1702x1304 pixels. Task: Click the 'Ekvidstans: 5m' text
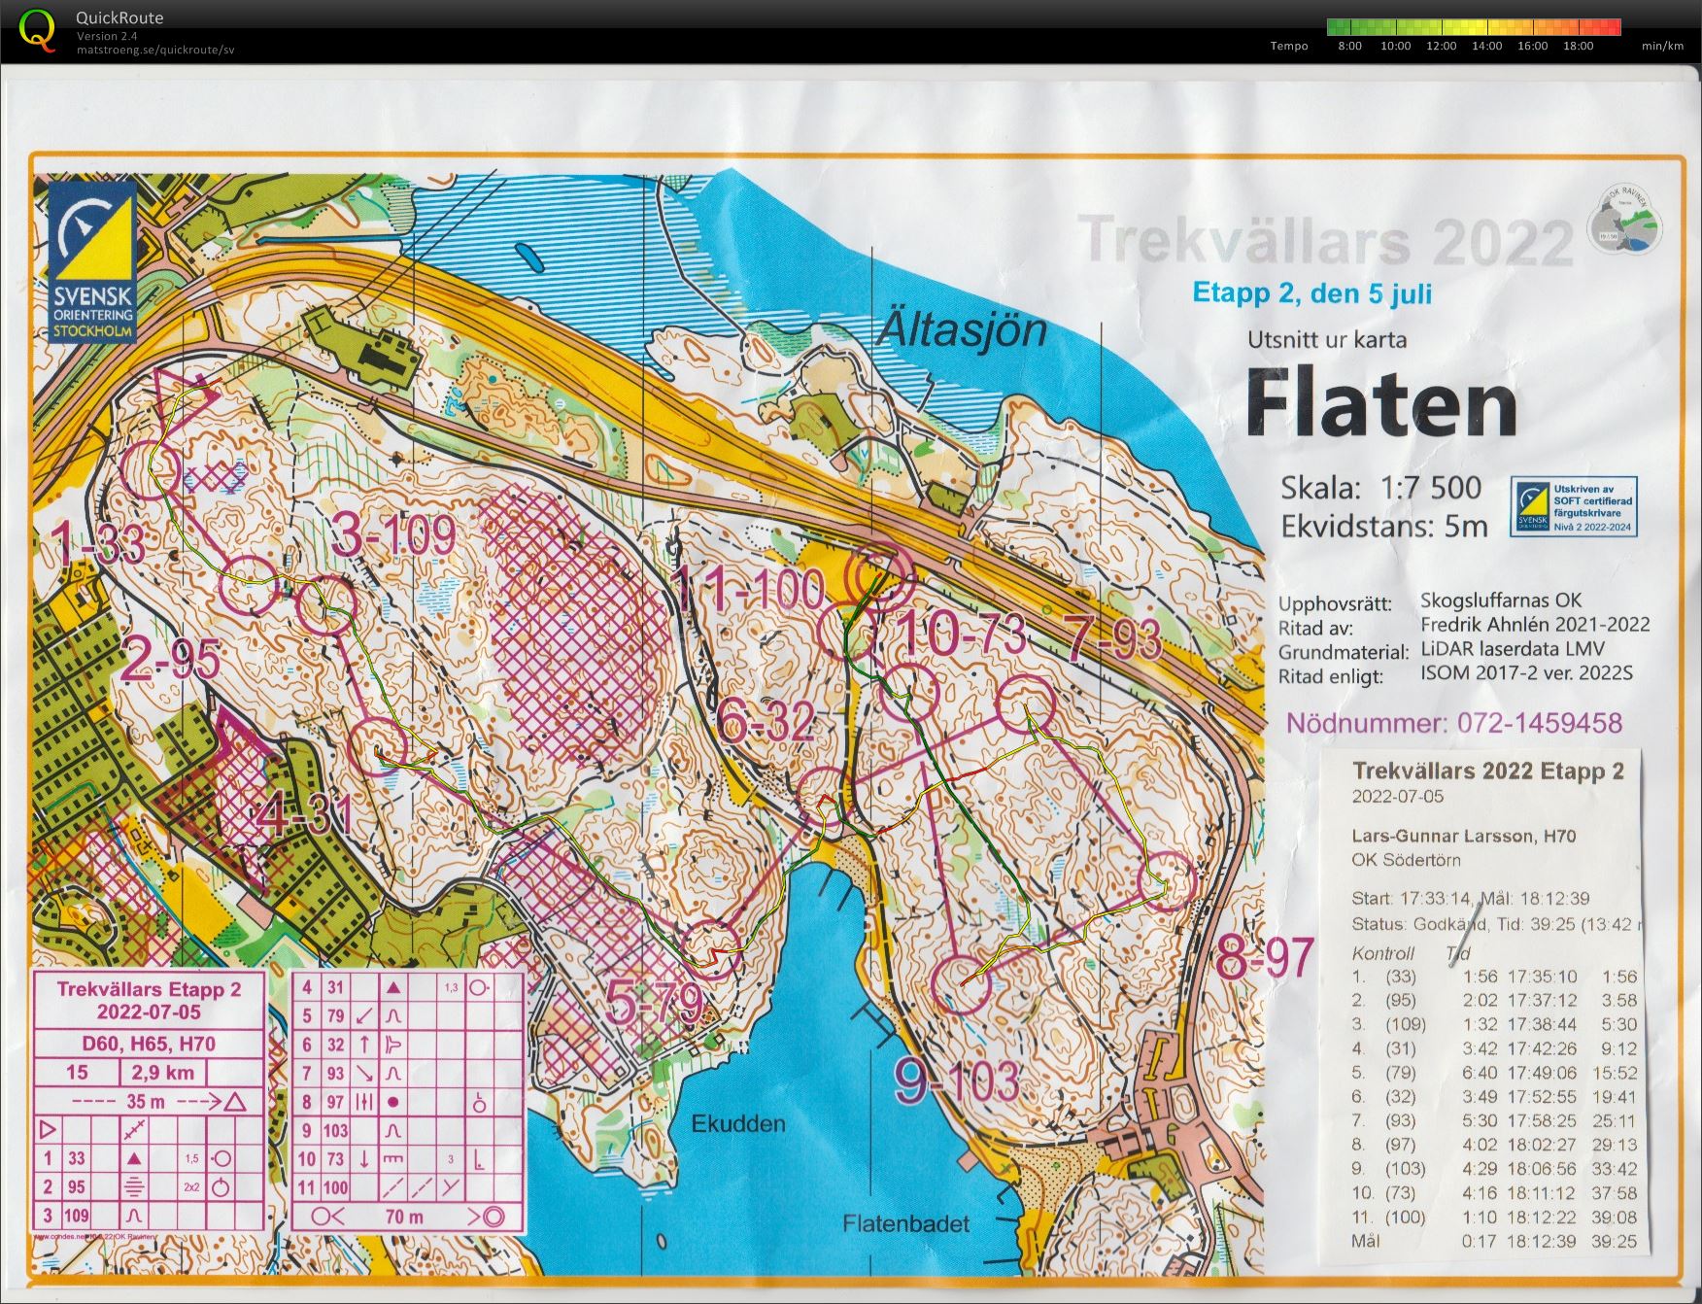pyautogui.click(x=1384, y=527)
